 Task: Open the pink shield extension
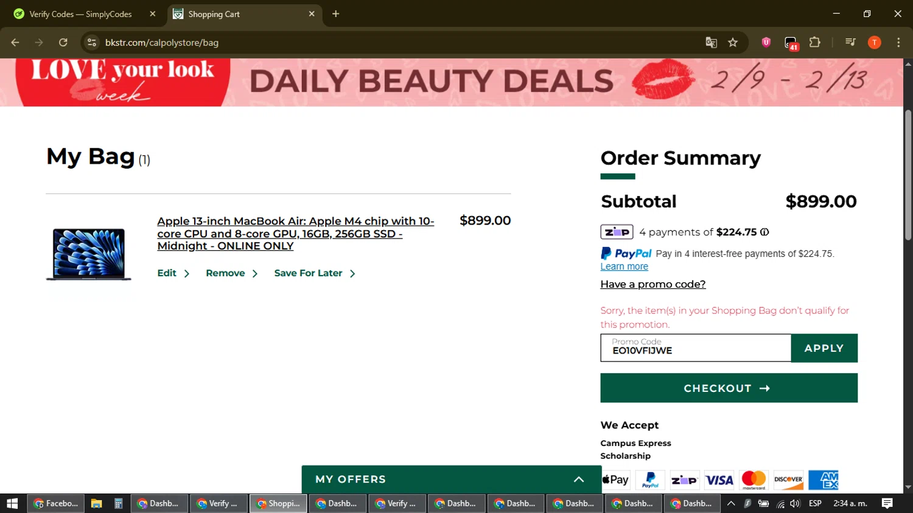(x=766, y=43)
